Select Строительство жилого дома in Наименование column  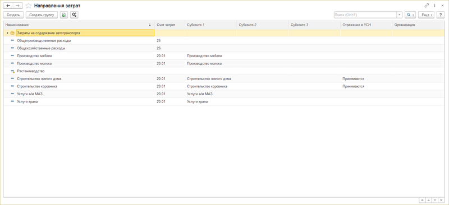tap(39, 78)
